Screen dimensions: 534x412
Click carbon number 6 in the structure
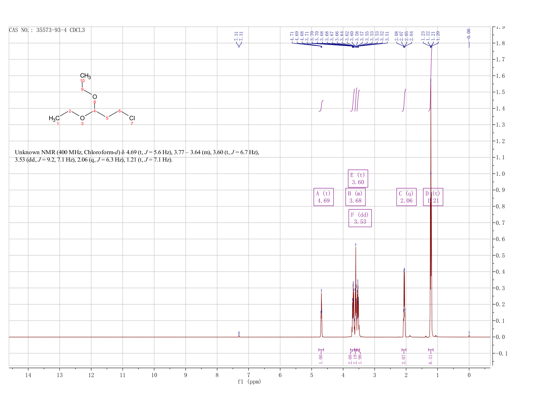pos(119,111)
